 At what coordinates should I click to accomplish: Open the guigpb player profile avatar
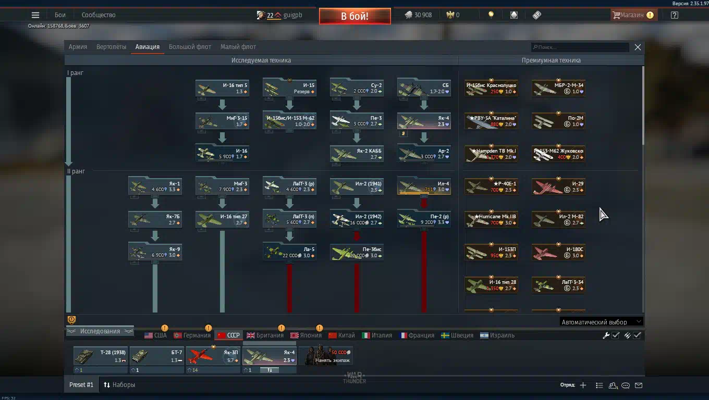[x=261, y=15]
